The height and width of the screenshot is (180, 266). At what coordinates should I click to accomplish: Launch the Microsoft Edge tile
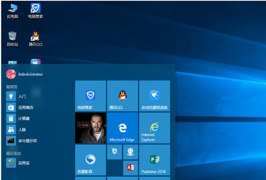tap(122, 128)
